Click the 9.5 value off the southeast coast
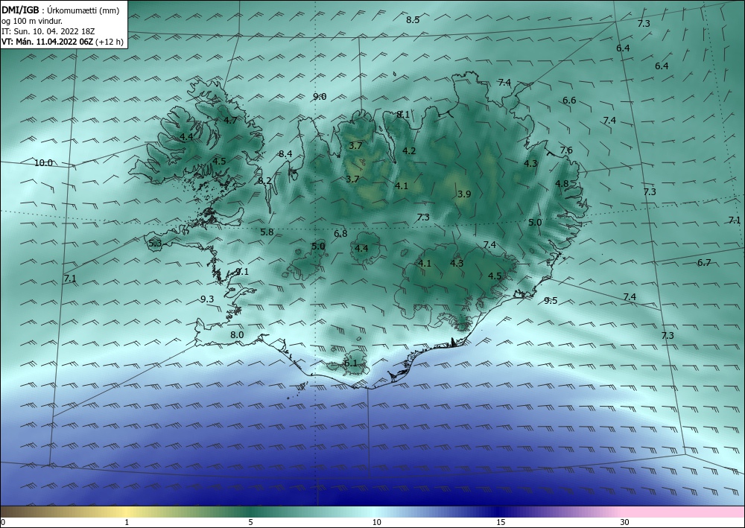The width and height of the screenshot is (745, 528). point(551,301)
